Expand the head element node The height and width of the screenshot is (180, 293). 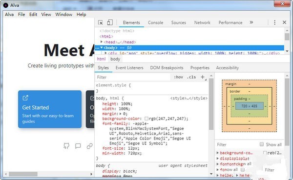coord(102,42)
